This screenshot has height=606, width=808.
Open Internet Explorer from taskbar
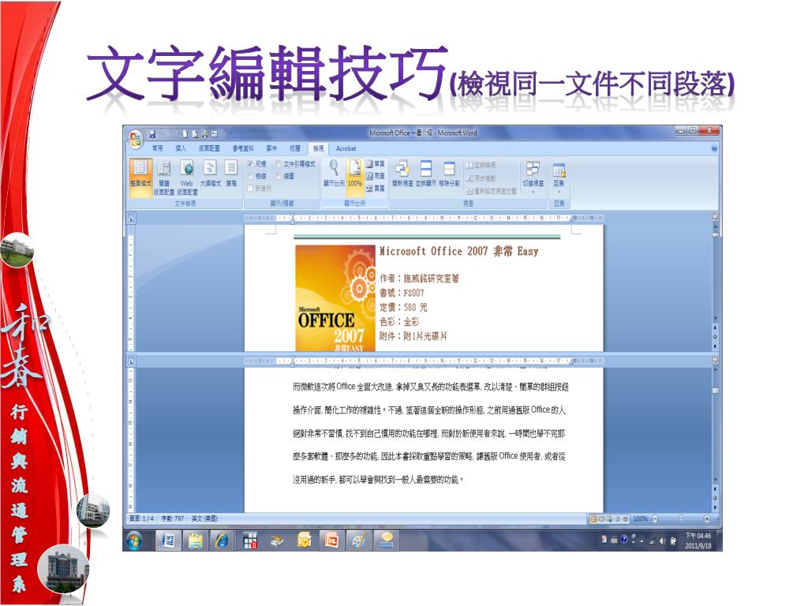pyautogui.click(x=222, y=541)
